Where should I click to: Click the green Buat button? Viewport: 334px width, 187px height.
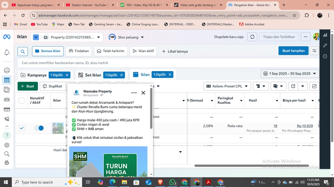point(27,86)
